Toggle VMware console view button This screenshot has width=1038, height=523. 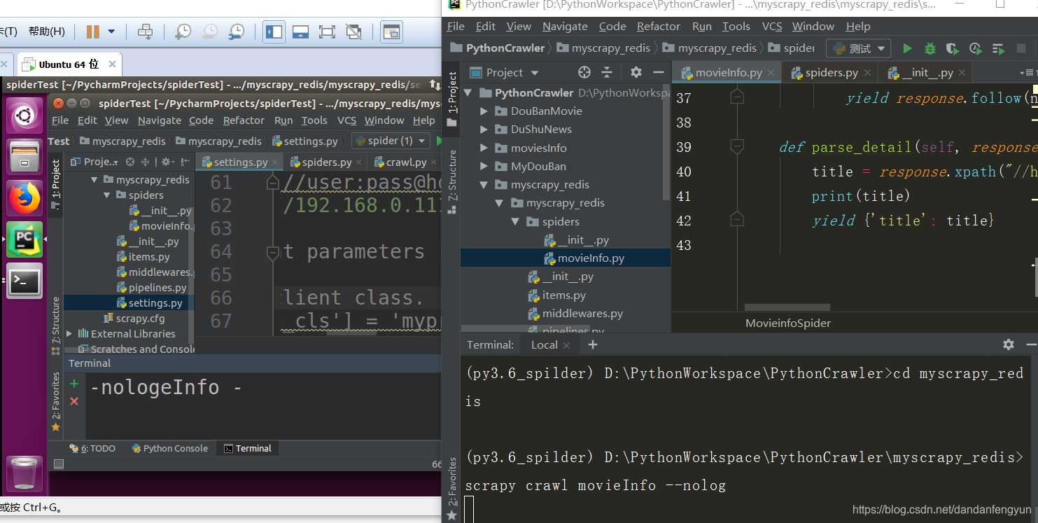tap(391, 32)
